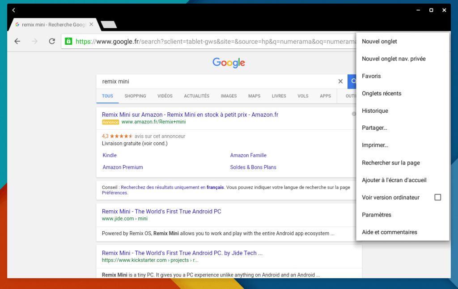Switch to the VIDÉOS search tab
458x289 pixels.
pos(165,96)
